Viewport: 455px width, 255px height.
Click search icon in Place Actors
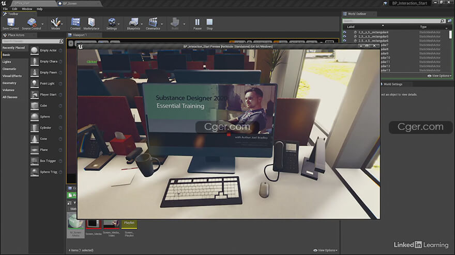coord(61,41)
